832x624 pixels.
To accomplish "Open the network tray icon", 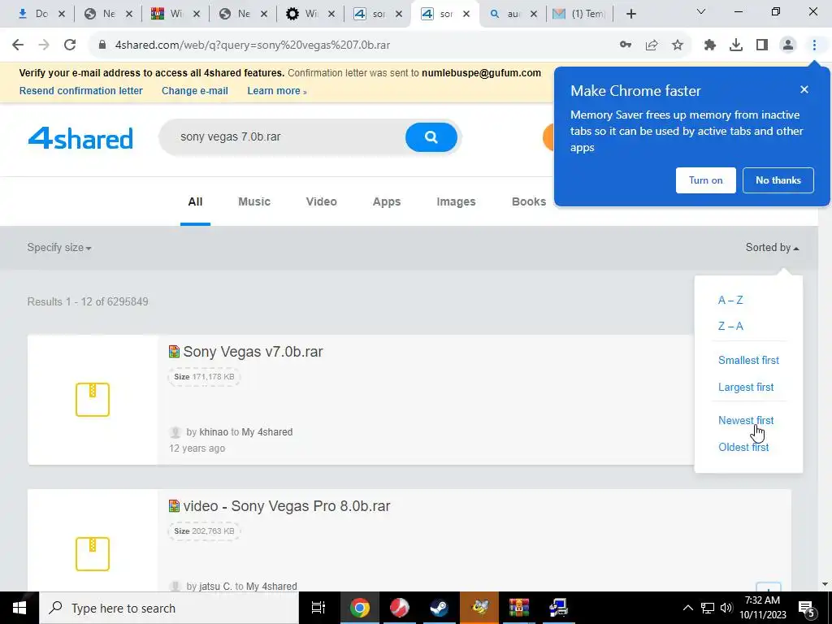I will click(708, 608).
